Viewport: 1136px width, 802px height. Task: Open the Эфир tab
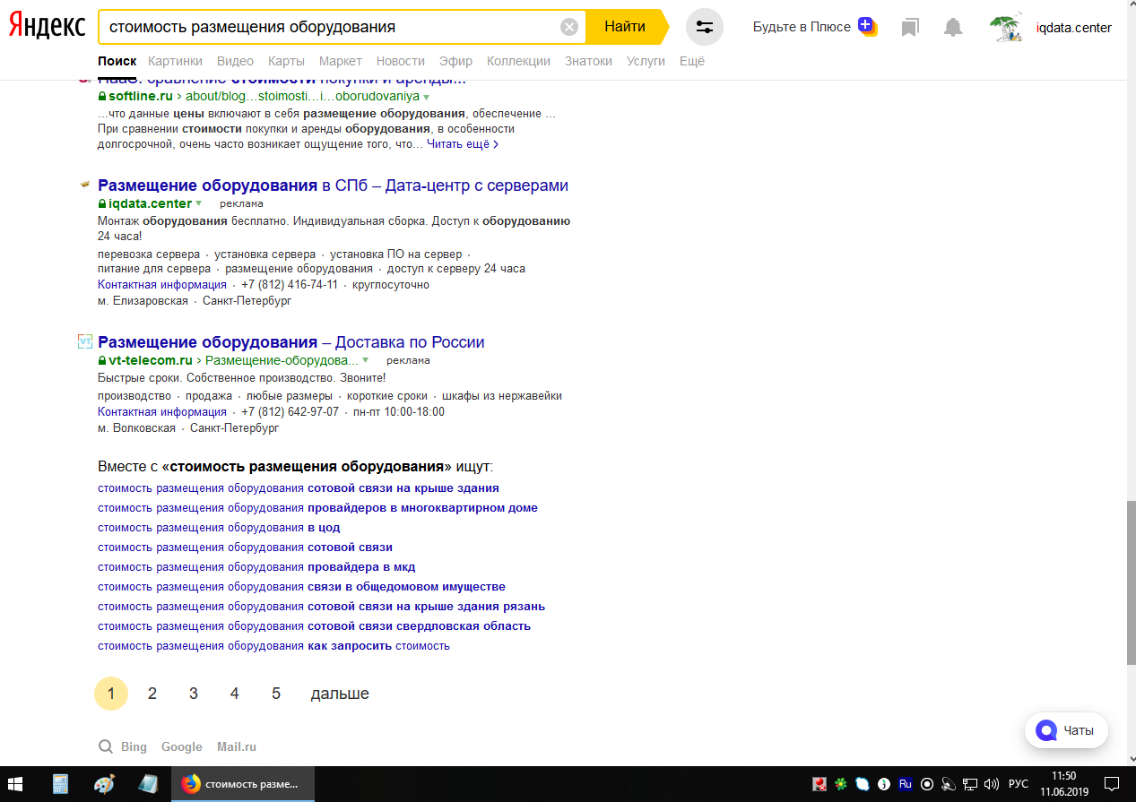455,61
